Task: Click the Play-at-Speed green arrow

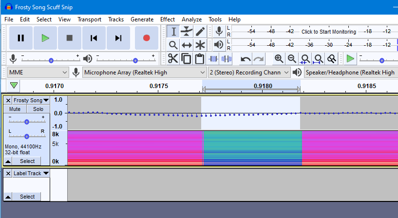Action: point(350,58)
